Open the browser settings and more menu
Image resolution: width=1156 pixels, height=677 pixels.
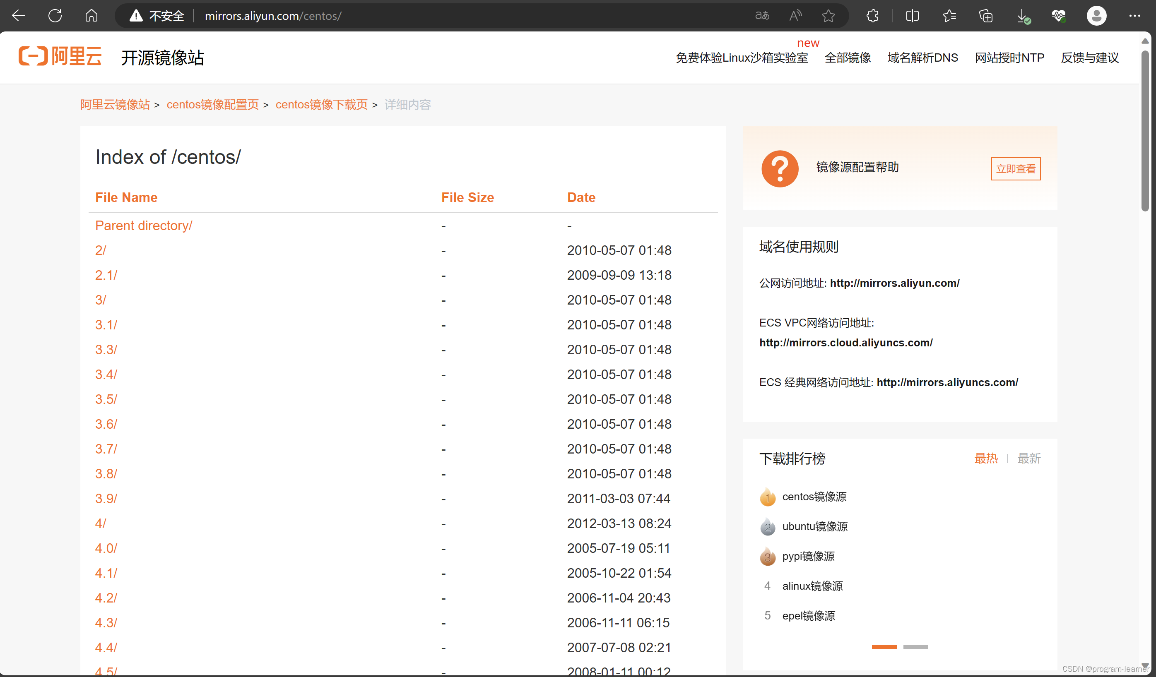point(1134,16)
